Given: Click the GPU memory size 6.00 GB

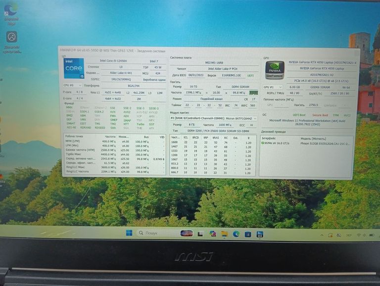Looking at the screenshot, I should [294, 87].
